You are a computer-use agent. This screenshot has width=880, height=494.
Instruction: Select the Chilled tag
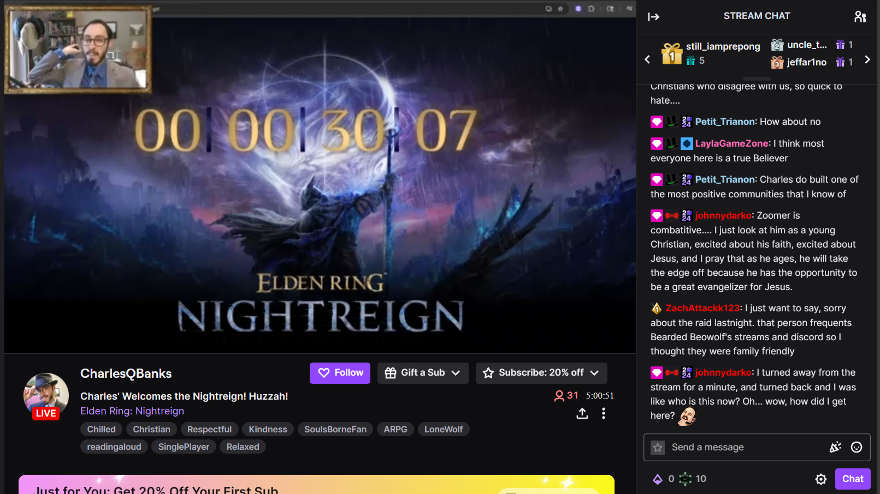click(102, 430)
